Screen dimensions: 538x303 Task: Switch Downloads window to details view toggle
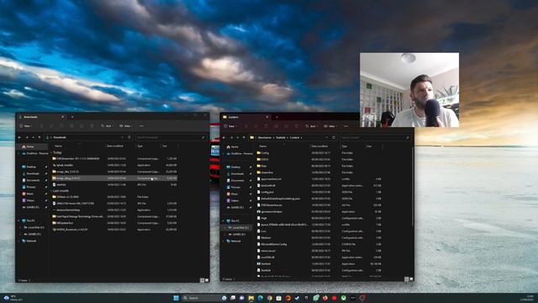coord(202,280)
